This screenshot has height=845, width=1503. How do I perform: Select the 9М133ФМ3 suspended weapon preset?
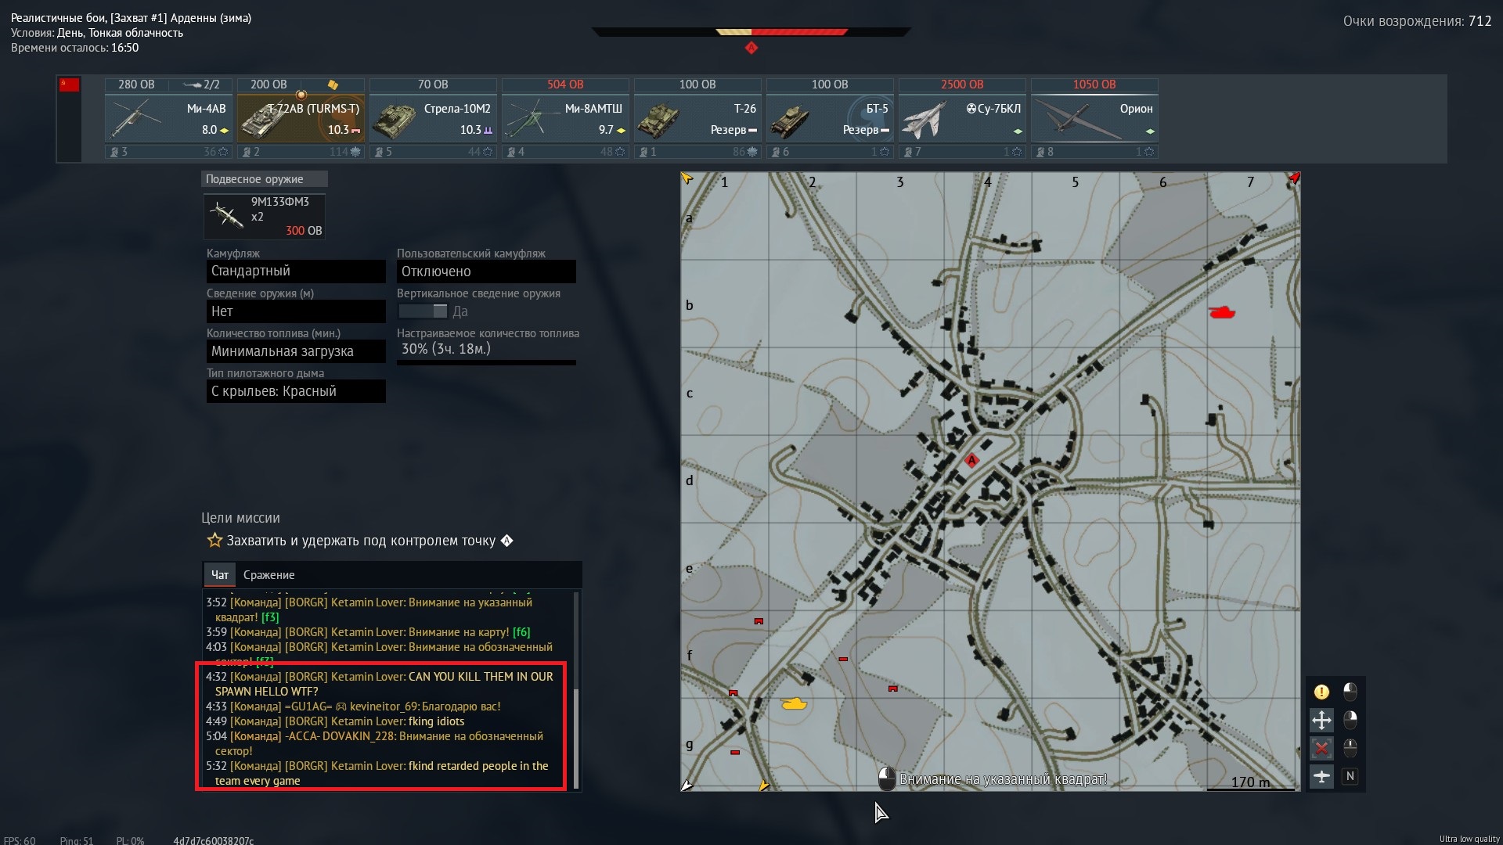(265, 216)
